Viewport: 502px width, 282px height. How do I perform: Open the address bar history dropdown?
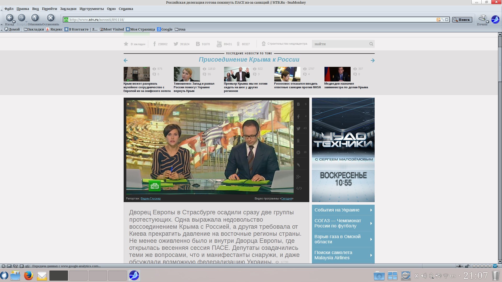pyautogui.click(x=447, y=20)
